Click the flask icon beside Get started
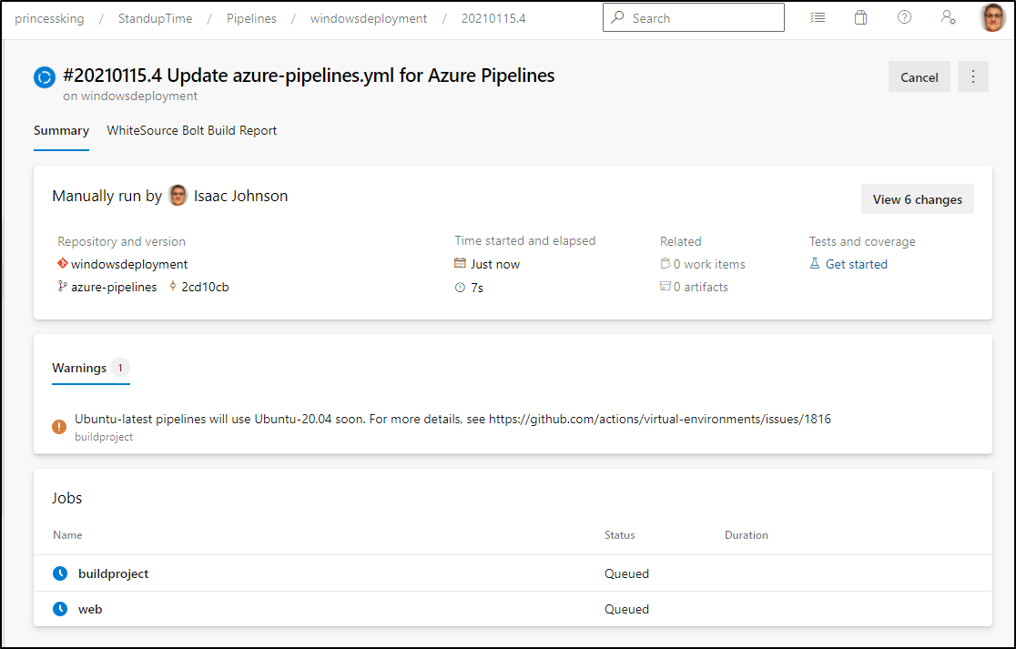This screenshot has height=649, width=1016. coord(815,263)
